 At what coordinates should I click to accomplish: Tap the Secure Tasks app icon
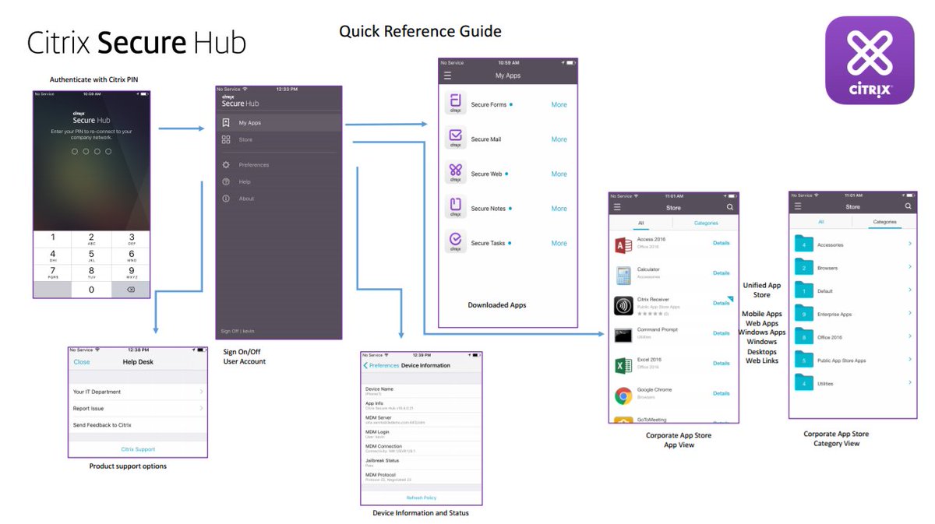(x=456, y=243)
